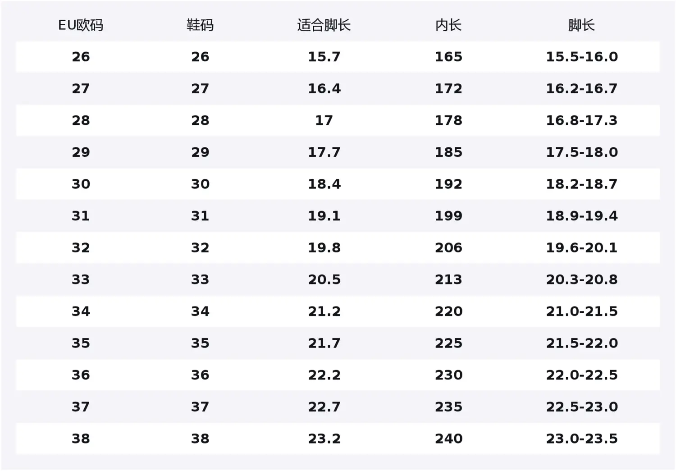
Task: Click EU size 37 in first column
Action: [81, 407]
